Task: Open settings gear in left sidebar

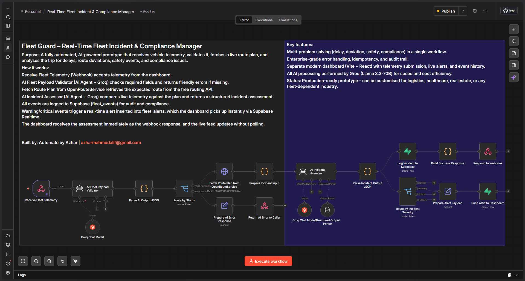Action: (x=8, y=273)
